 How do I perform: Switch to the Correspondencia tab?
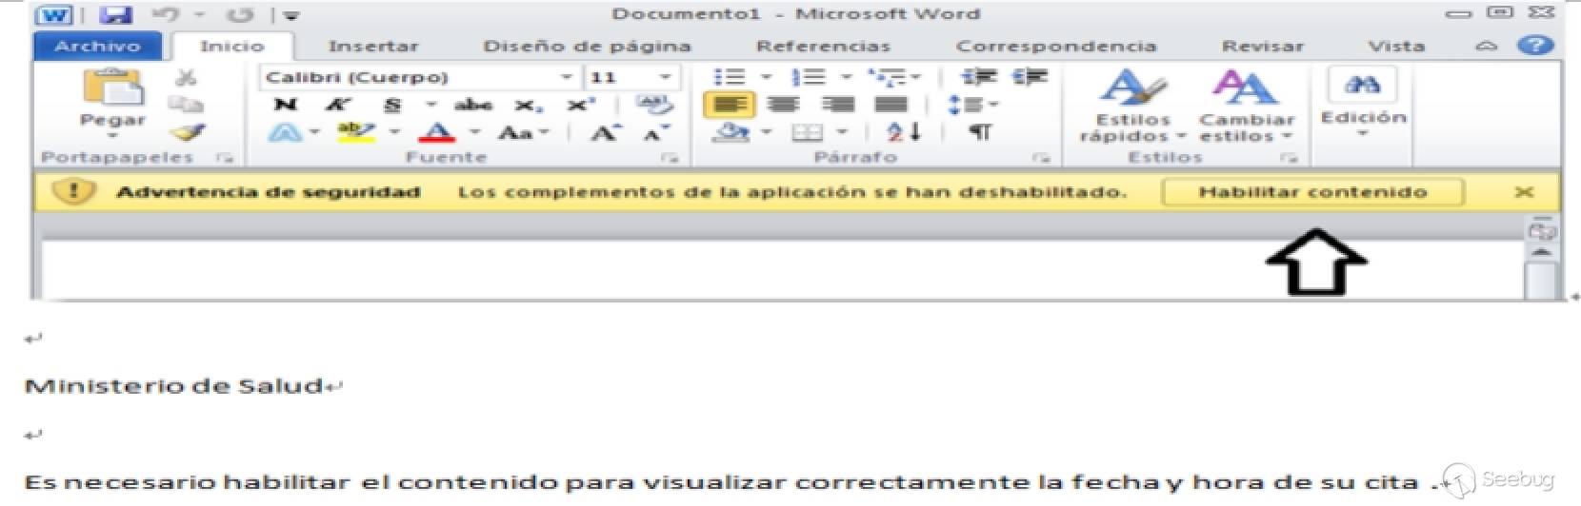(x=1056, y=46)
